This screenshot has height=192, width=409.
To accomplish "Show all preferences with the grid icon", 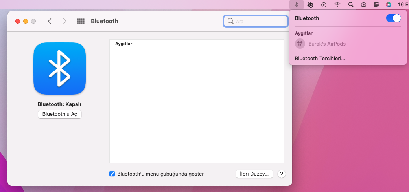I will click(81, 21).
